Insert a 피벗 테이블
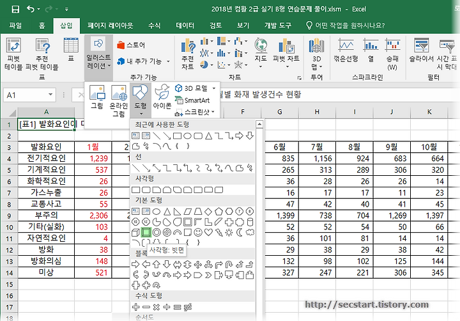Screen dimensions: 460x321 [x=13, y=54]
